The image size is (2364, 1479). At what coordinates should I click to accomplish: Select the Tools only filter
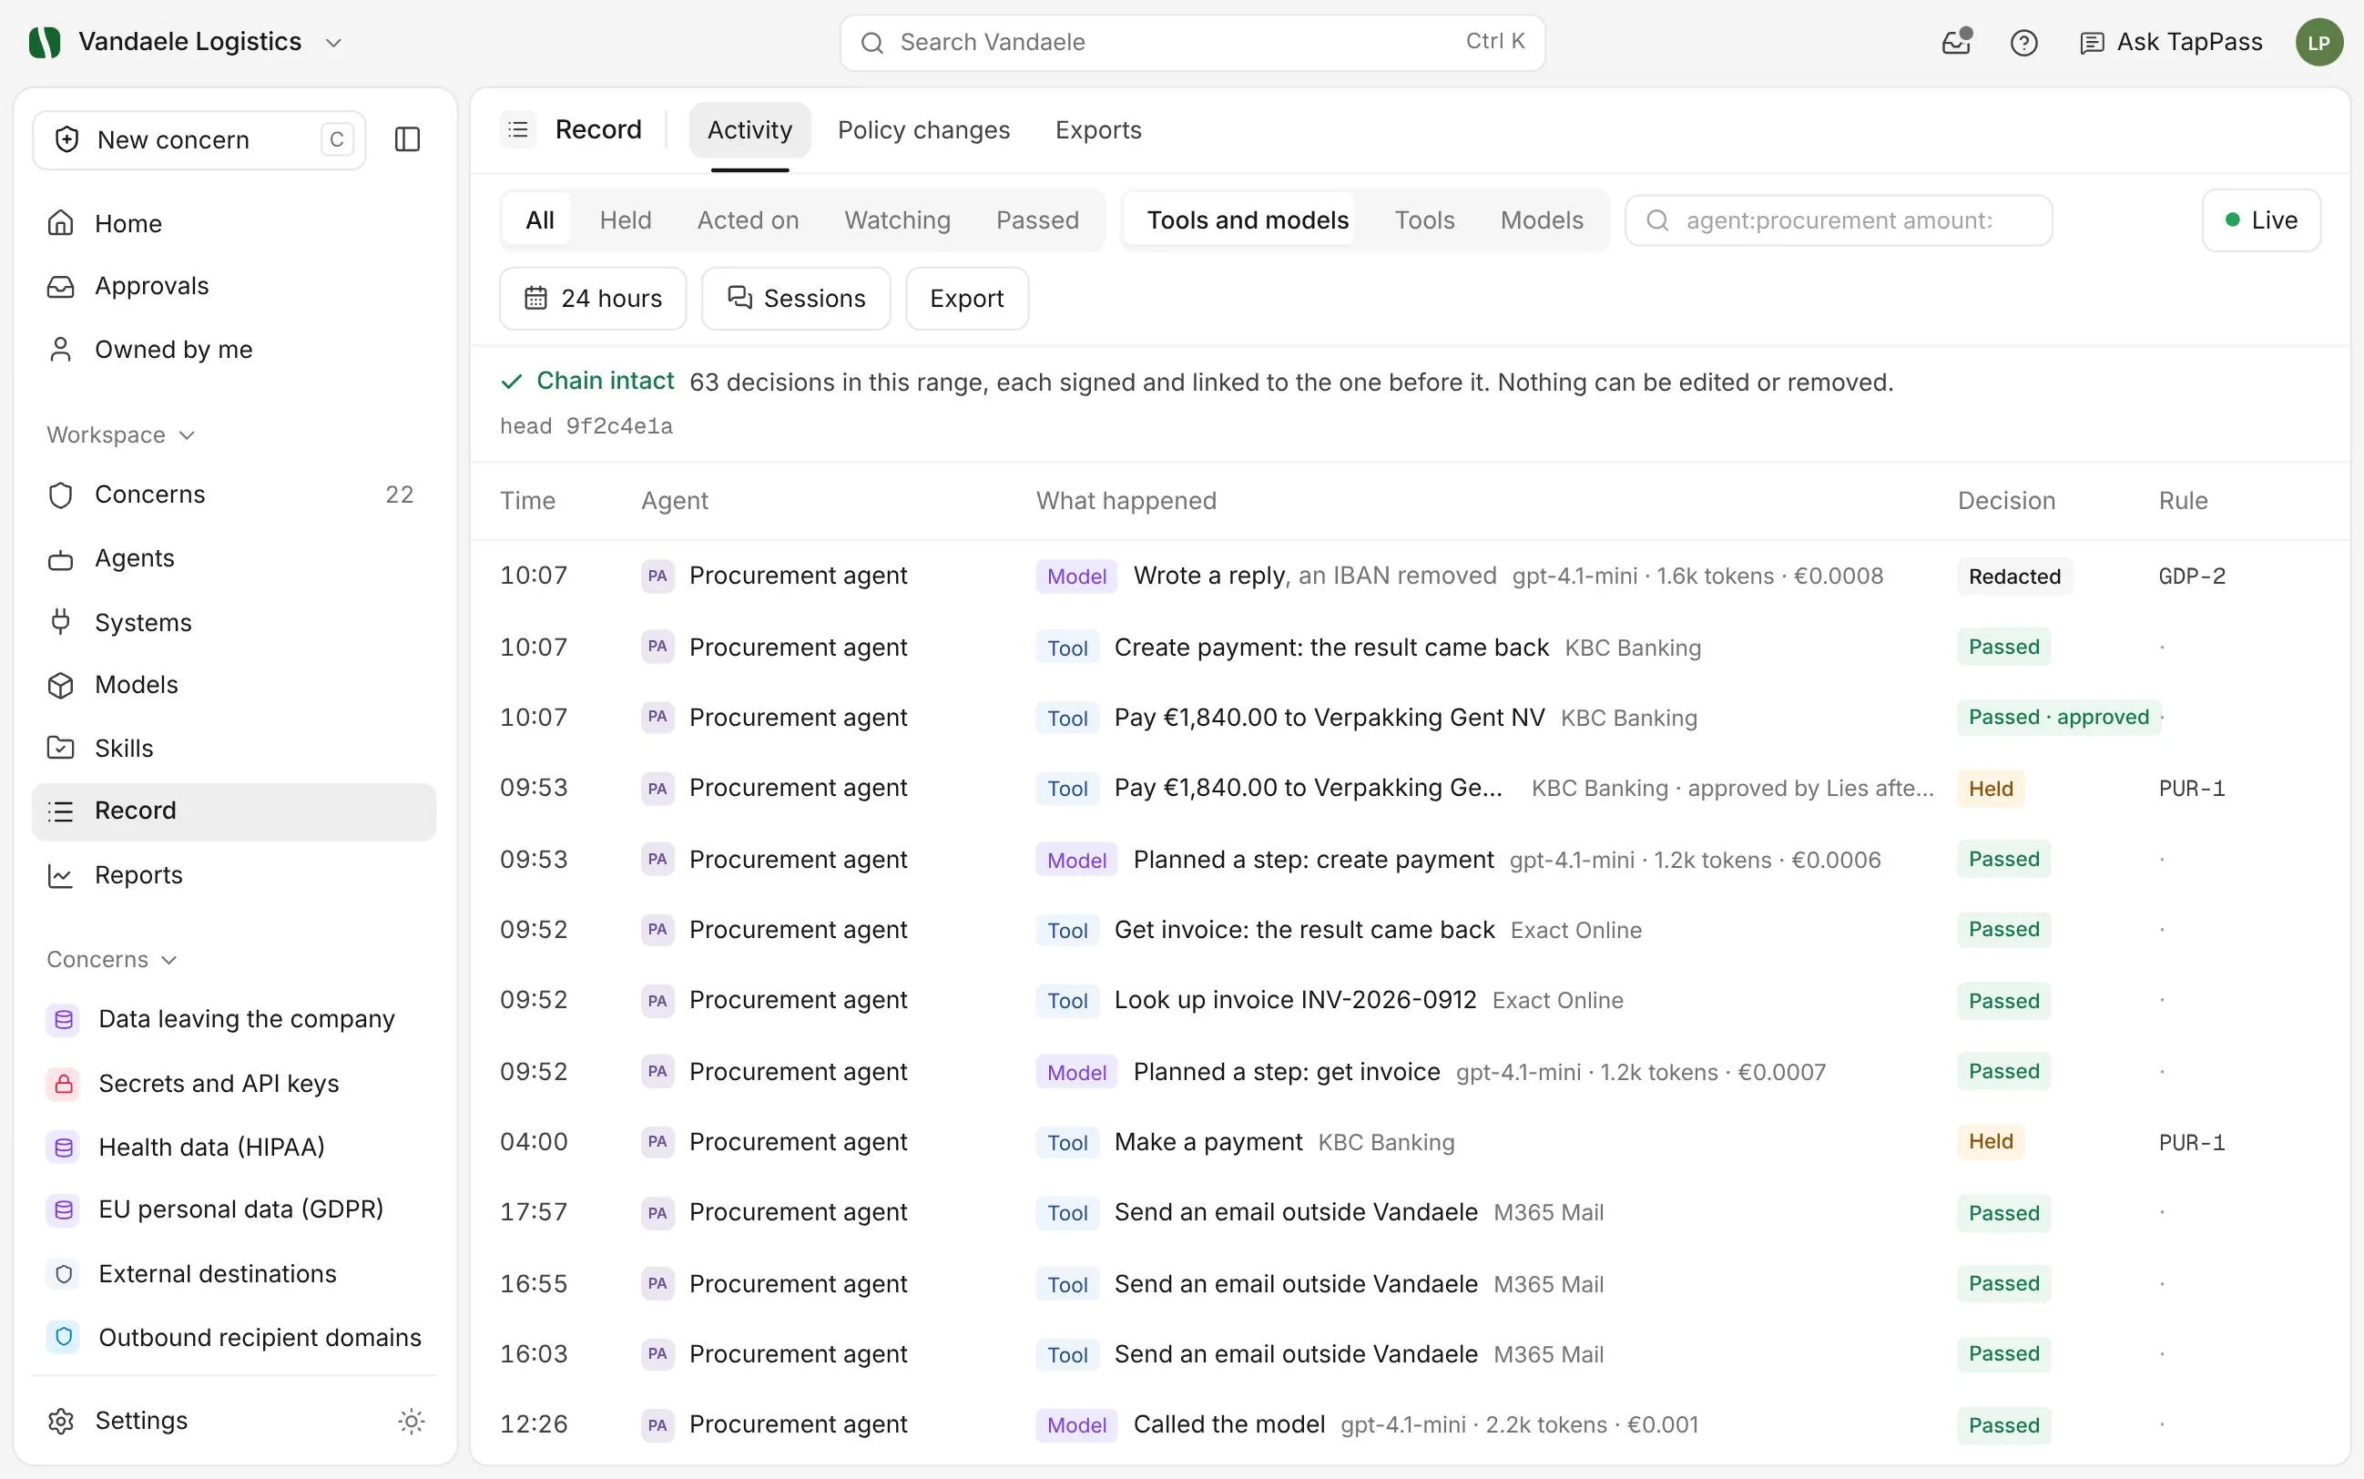pos(1424,220)
